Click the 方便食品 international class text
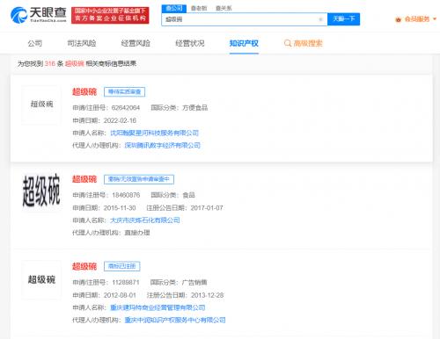The width and height of the screenshot is (440, 339). tap(195, 108)
